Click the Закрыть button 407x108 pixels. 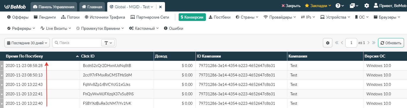[x=291, y=6]
